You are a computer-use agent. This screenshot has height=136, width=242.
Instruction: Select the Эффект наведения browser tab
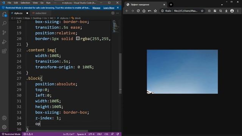pos(145,5)
